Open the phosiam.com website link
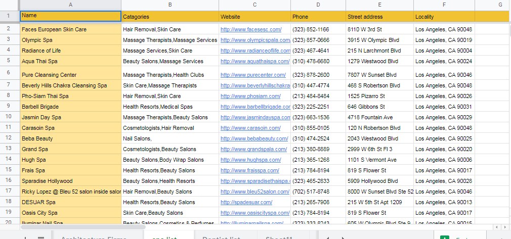This screenshot has width=511, height=239. point(250,96)
